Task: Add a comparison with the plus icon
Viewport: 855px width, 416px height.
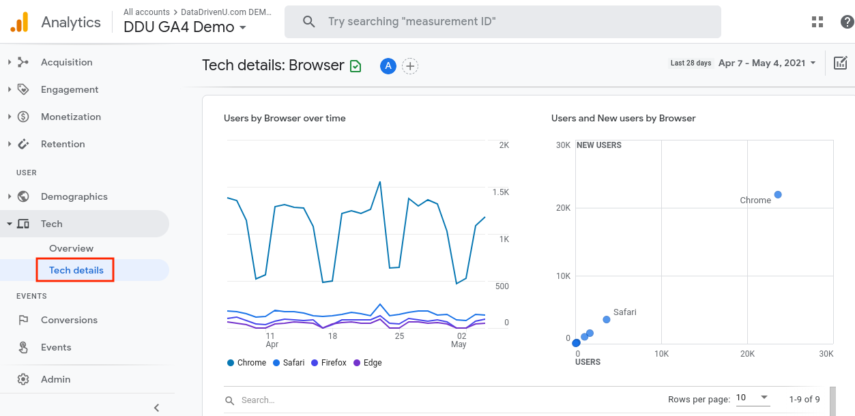Action: (x=409, y=66)
